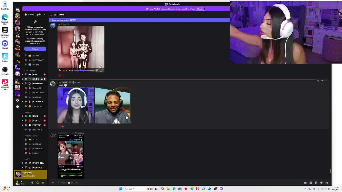
Task: Join the STAFF voice channel
Action: [x=35, y=153]
